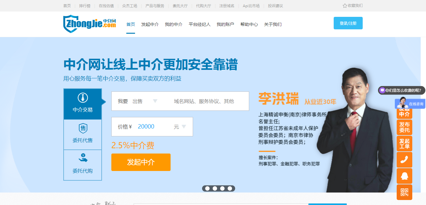Open the phone contact sidebar icon

point(404,159)
